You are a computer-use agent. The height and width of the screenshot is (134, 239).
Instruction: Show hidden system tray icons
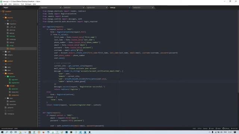(209, 132)
